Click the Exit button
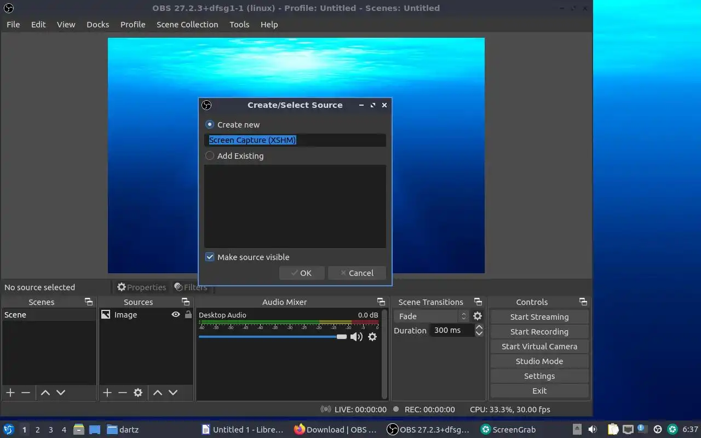 [539, 390]
